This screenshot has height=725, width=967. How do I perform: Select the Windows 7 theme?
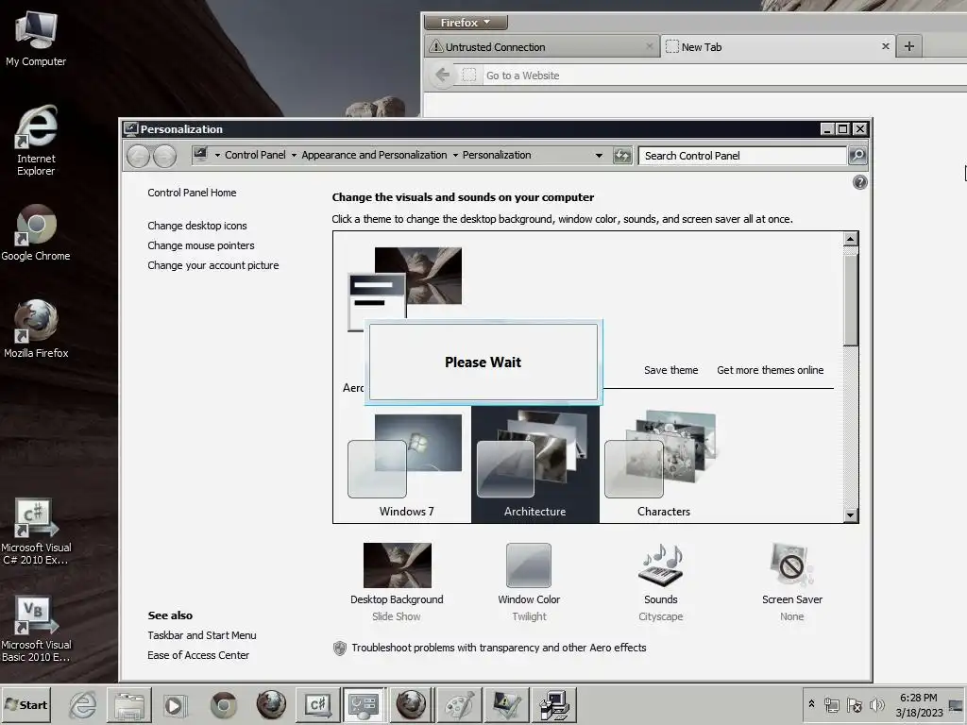[406, 465]
